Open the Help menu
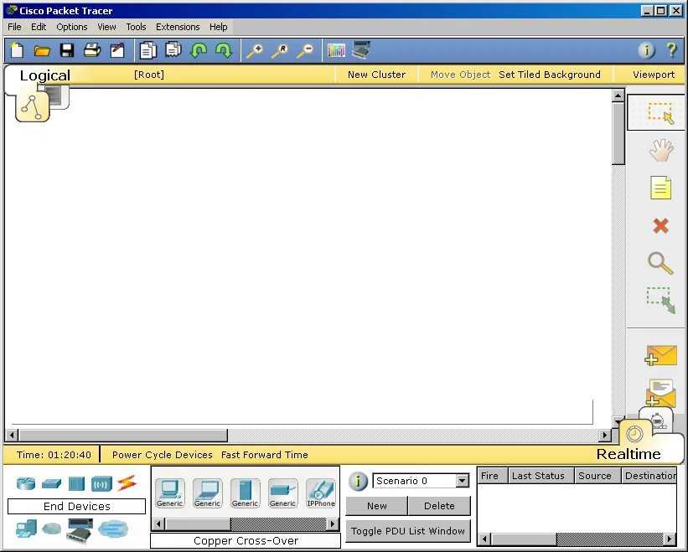 point(219,27)
